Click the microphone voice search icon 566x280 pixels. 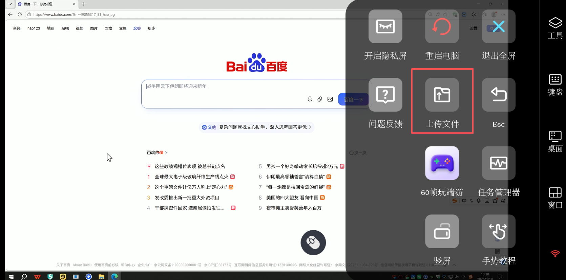coord(310,99)
